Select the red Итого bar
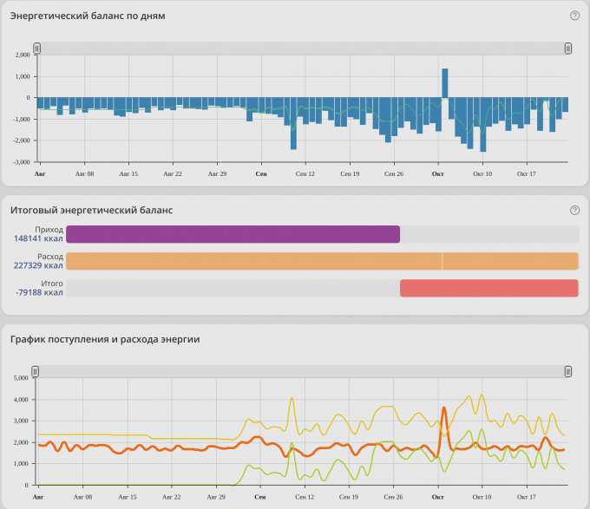Viewport: 590px width, 509px height. [x=488, y=288]
